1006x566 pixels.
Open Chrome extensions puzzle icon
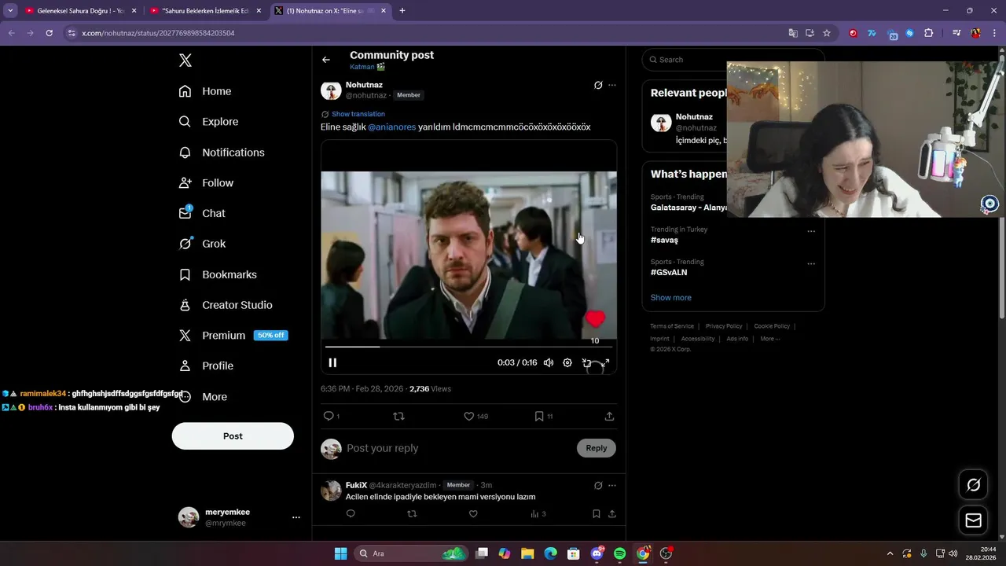click(929, 33)
